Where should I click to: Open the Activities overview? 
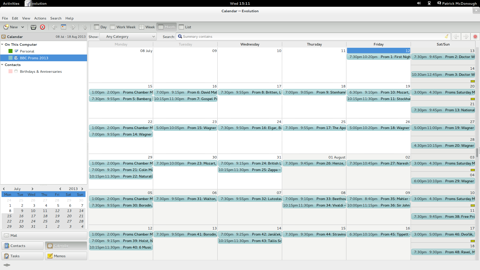(11, 3)
